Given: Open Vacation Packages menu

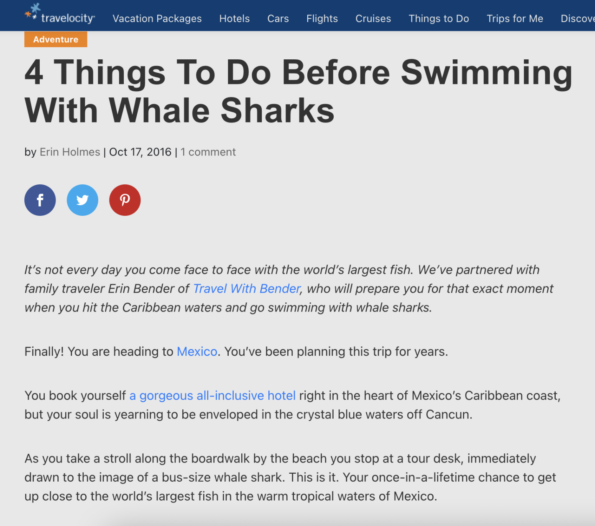Looking at the screenshot, I should (157, 19).
